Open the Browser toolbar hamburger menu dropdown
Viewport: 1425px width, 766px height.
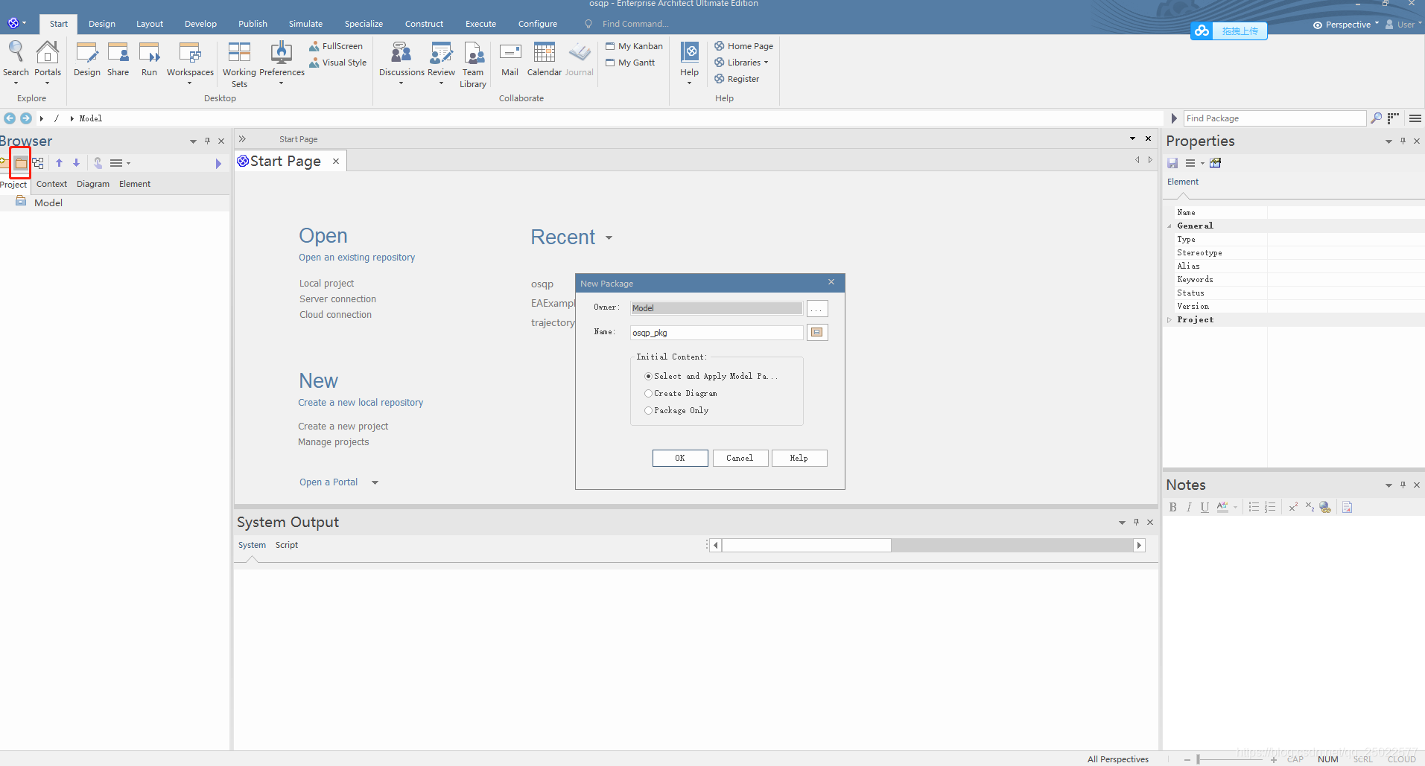[x=120, y=163]
